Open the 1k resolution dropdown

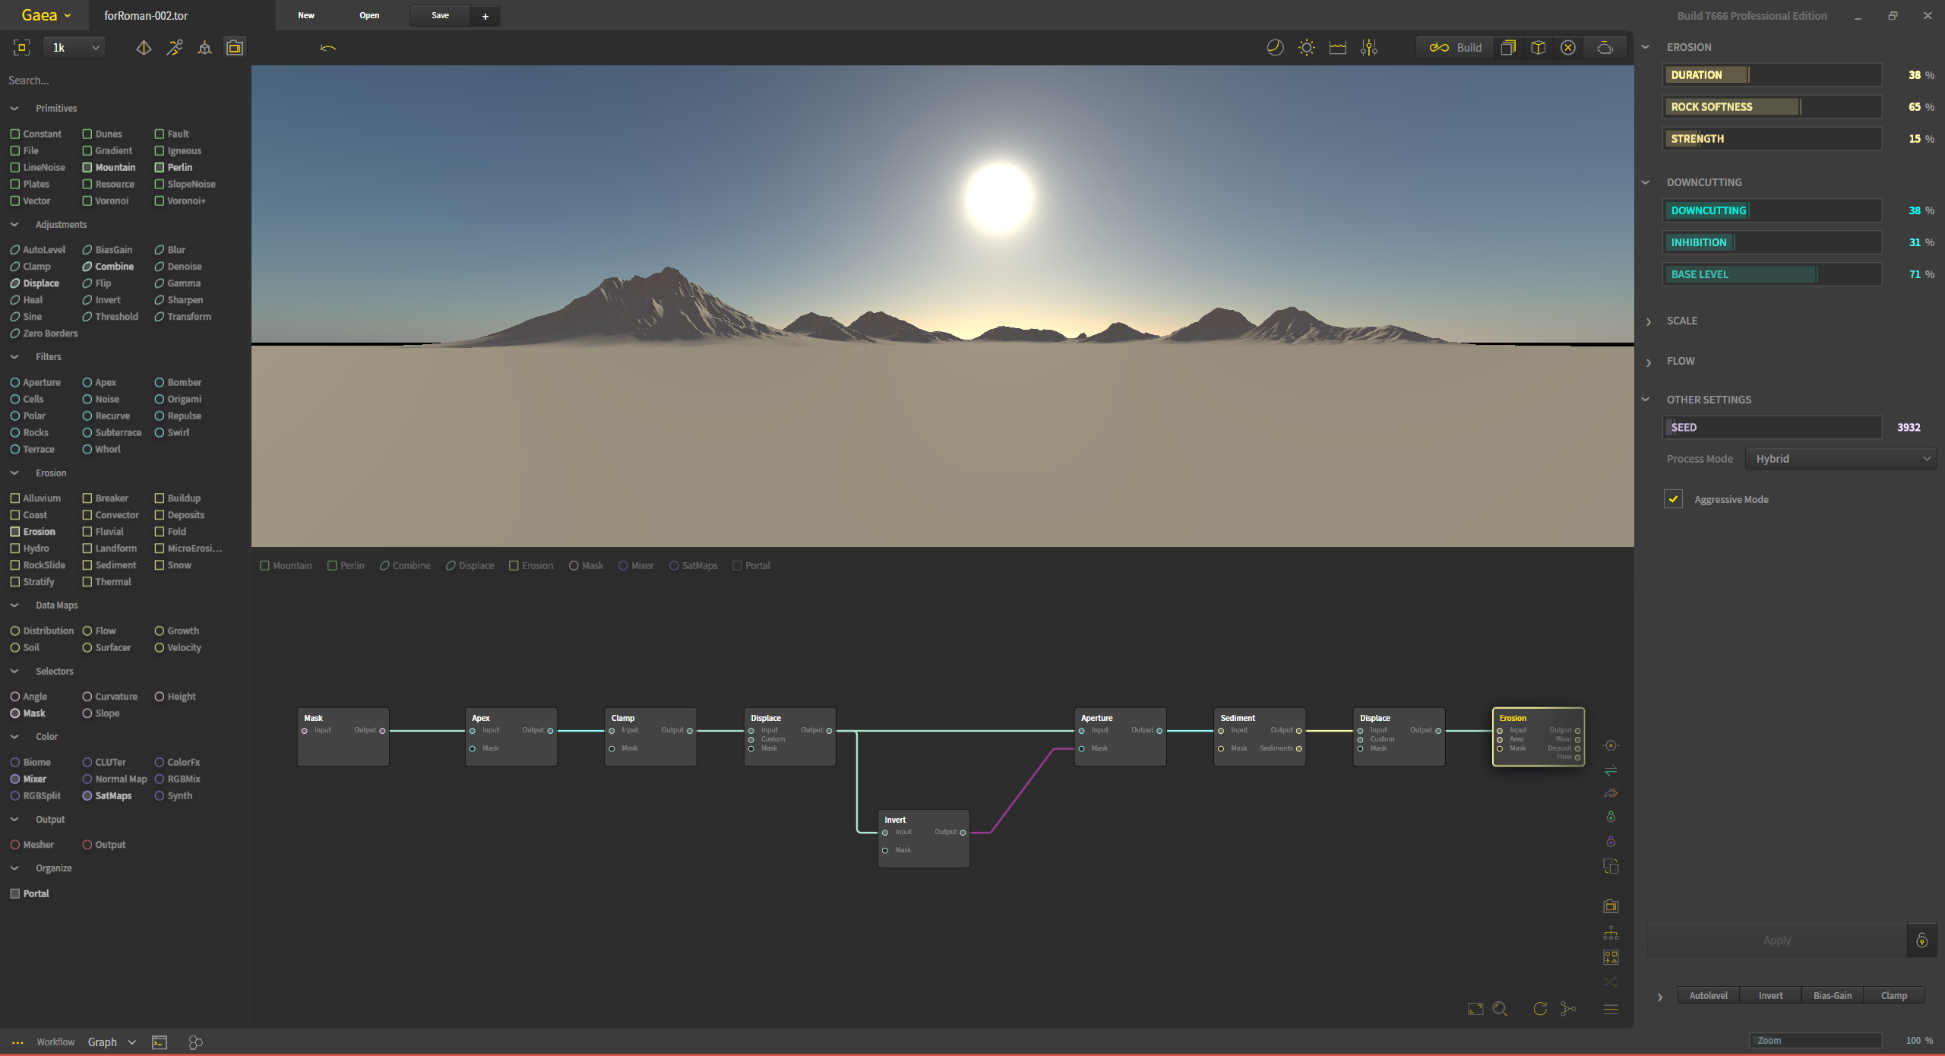pos(74,48)
